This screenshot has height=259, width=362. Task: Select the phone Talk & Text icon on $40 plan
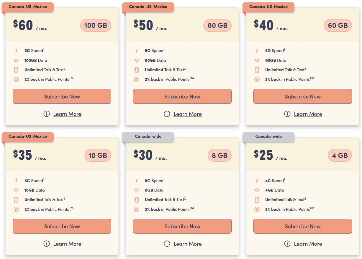[x=257, y=69]
